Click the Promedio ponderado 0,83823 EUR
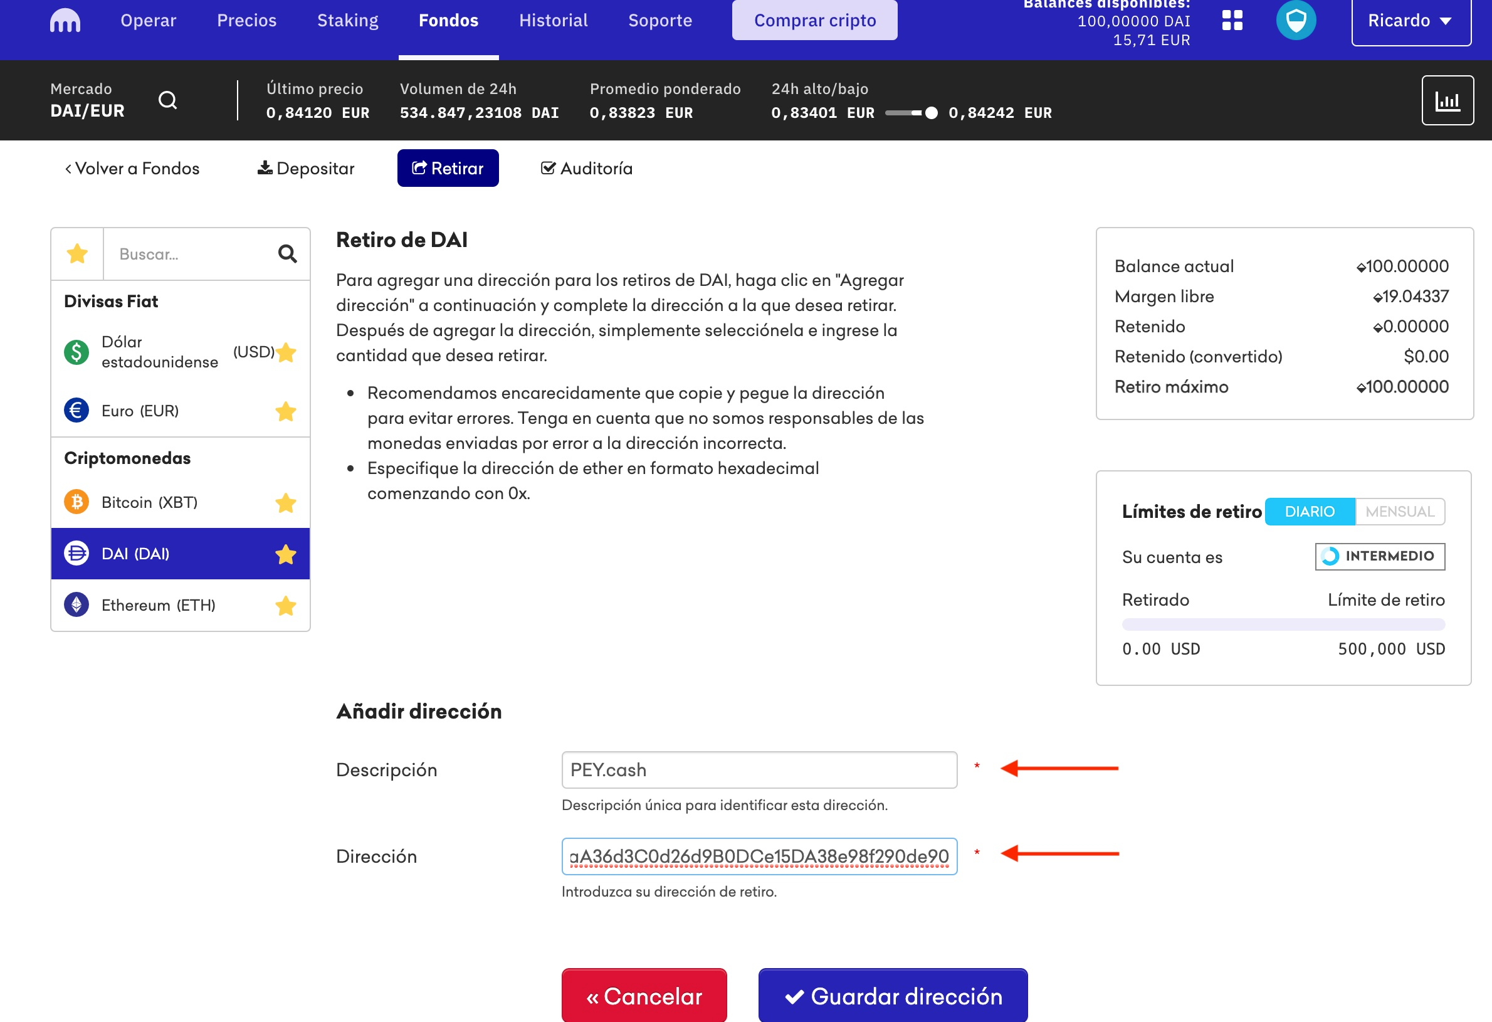The image size is (1492, 1022). point(641,113)
